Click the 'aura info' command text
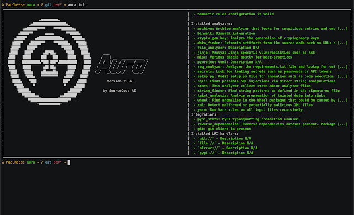Image resolution: width=354 pixels, height=215 pixels. 77,4
